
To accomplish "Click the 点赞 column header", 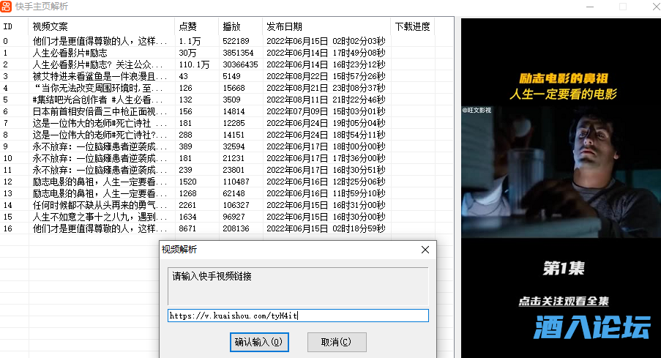I will pyautogui.click(x=196, y=26).
